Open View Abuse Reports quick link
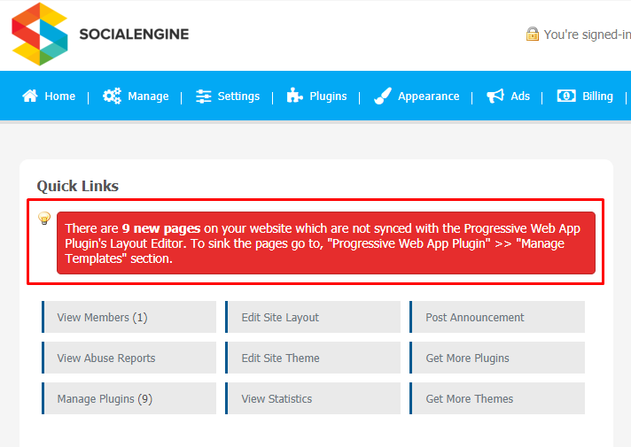This screenshot has height=447, width=631. (129, 358)
